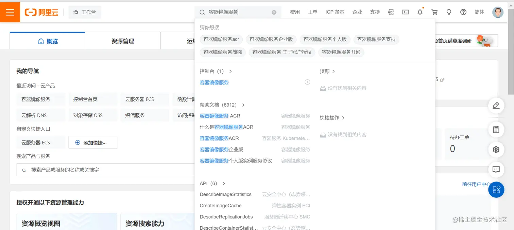Switch language via 简体
Image resolution: width=514 pixels, height=230 pixels.
(479, 12)
